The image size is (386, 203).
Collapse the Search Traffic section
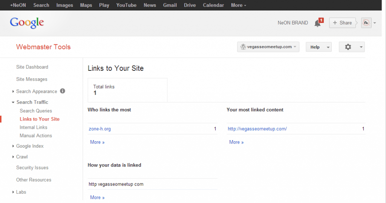click(x=13, y=102)
